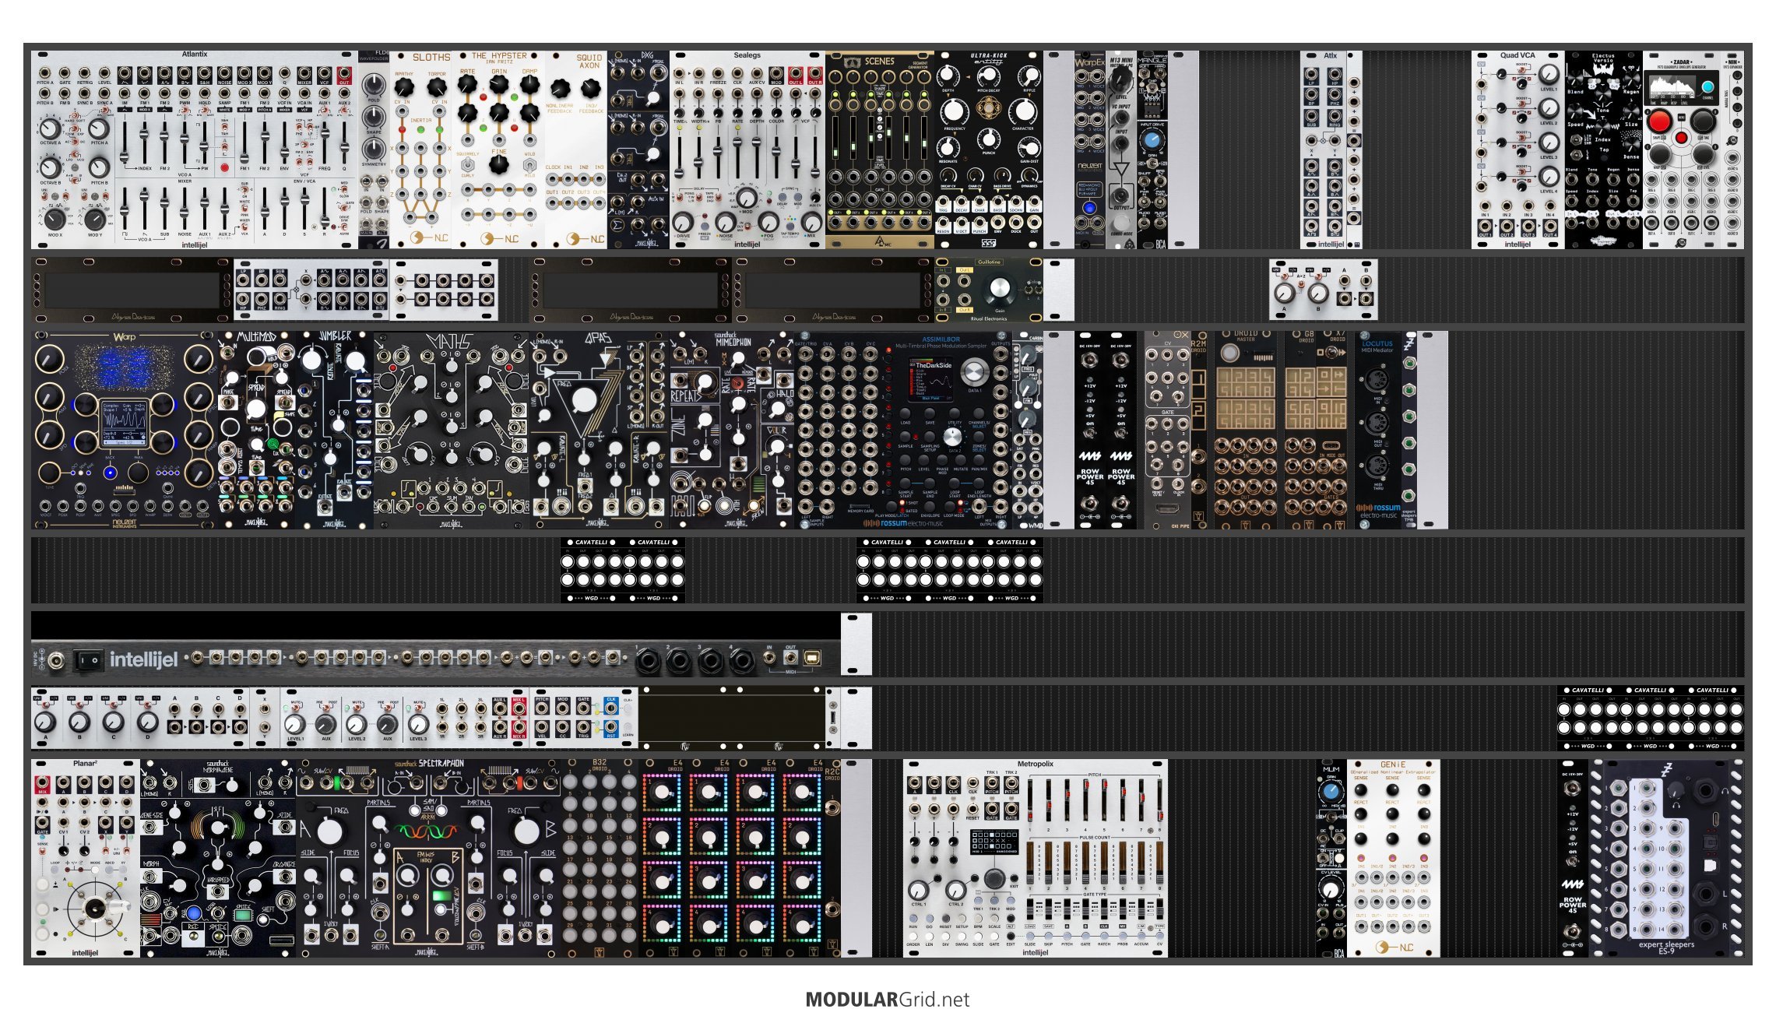Click the Sealegs FREEZE input jack
Image resolution: width=1776 pixels, height=1016 pixels.
[718, 72]
